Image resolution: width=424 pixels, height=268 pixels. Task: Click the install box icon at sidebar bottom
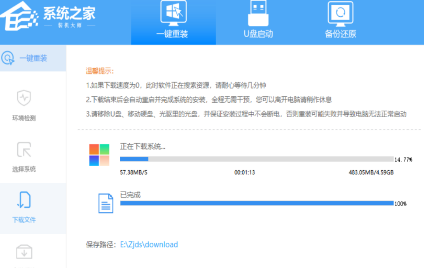click(24, 252)
